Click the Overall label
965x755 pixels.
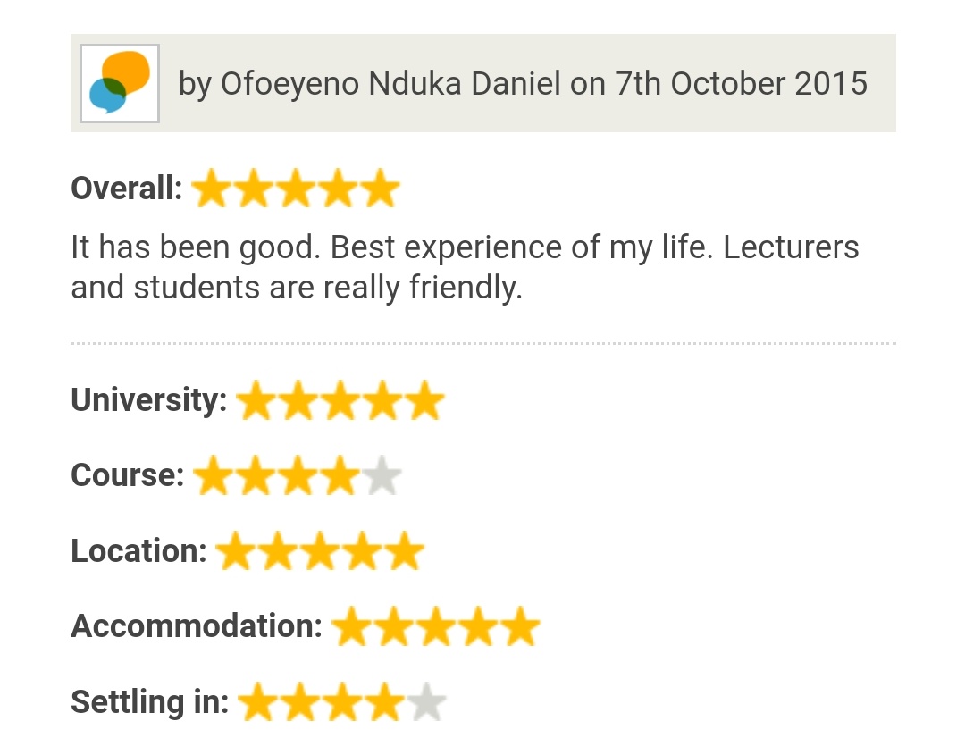coord(126,189)
